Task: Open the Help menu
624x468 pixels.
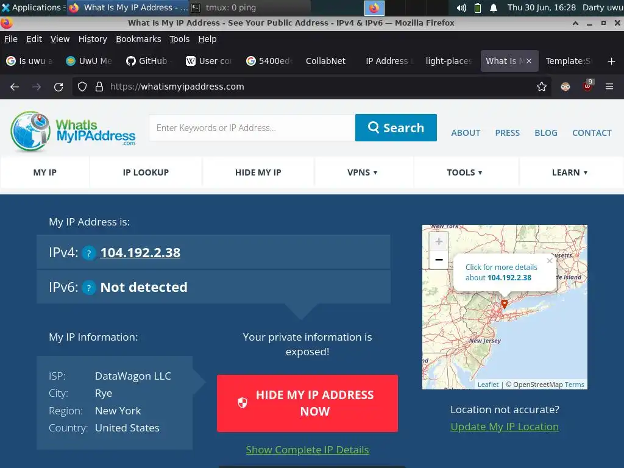Action: pos(207,39)
